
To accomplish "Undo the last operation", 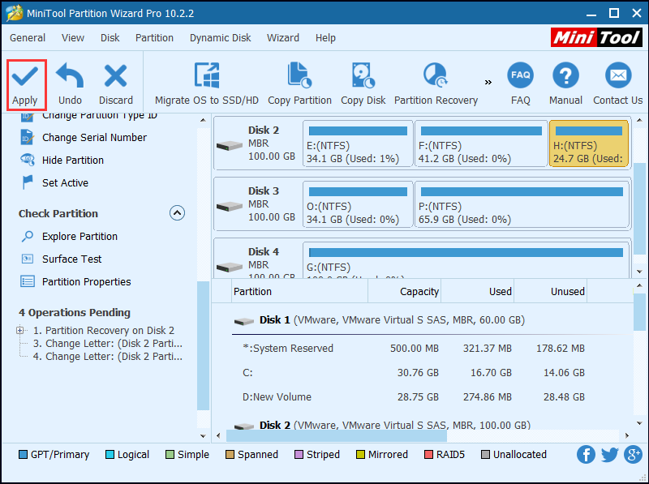I will point(70,85).
